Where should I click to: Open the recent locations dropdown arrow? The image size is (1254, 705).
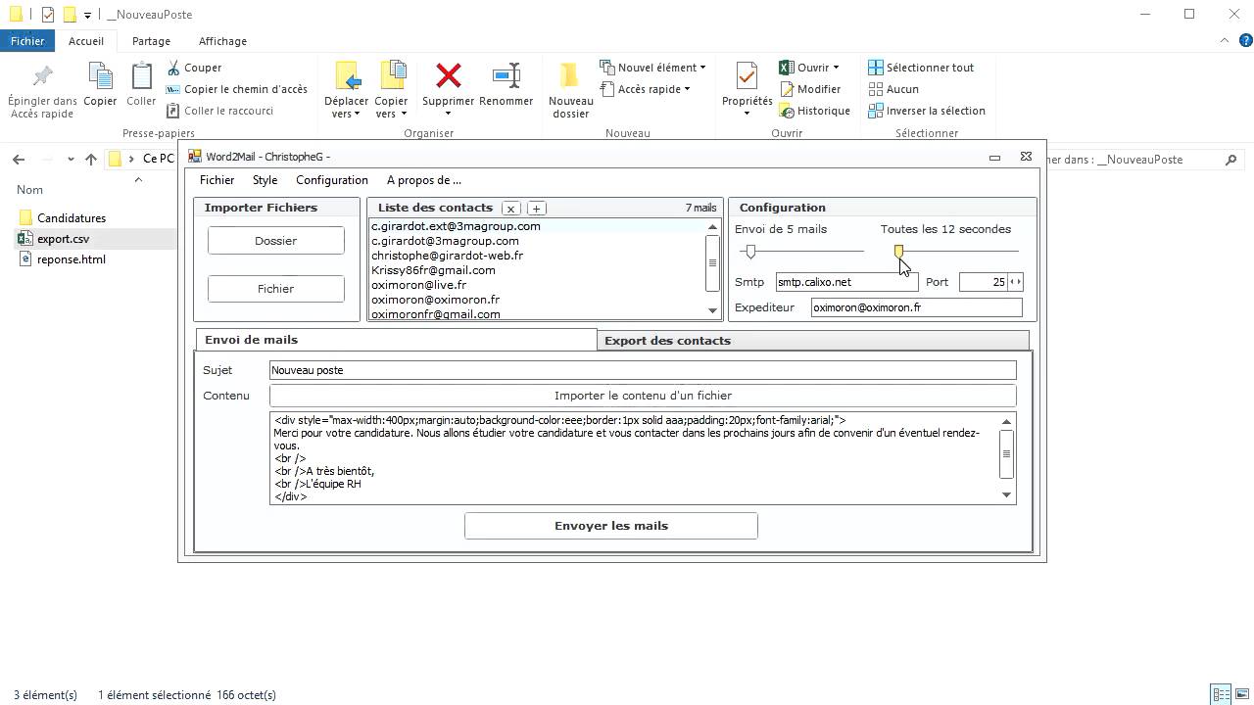coord(71,159)
